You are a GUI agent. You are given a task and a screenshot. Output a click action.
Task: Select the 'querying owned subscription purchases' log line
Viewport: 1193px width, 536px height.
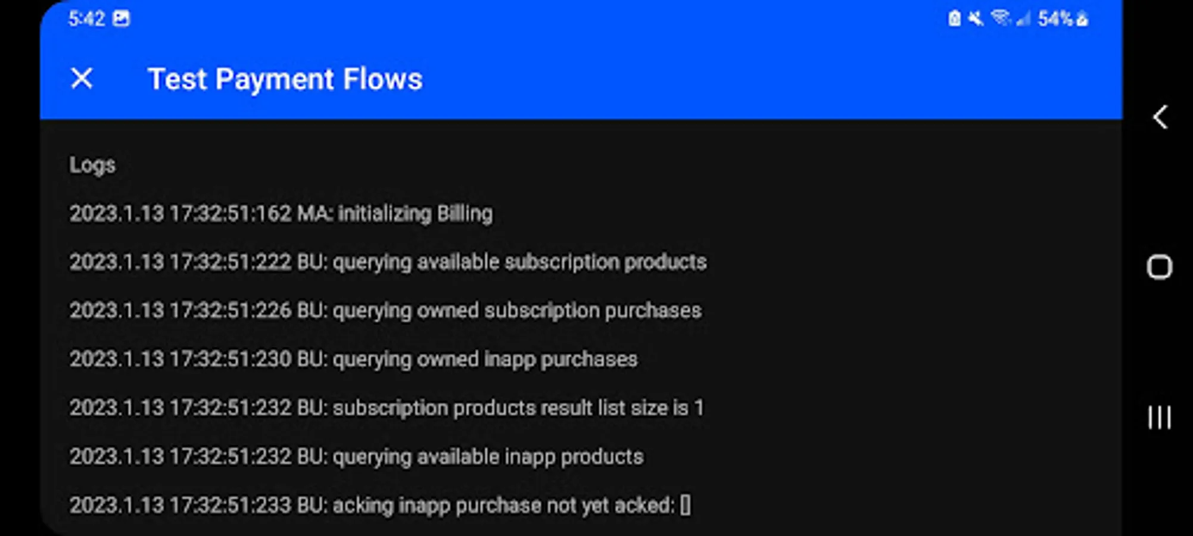pyautogui.click(x=385, y=310)
